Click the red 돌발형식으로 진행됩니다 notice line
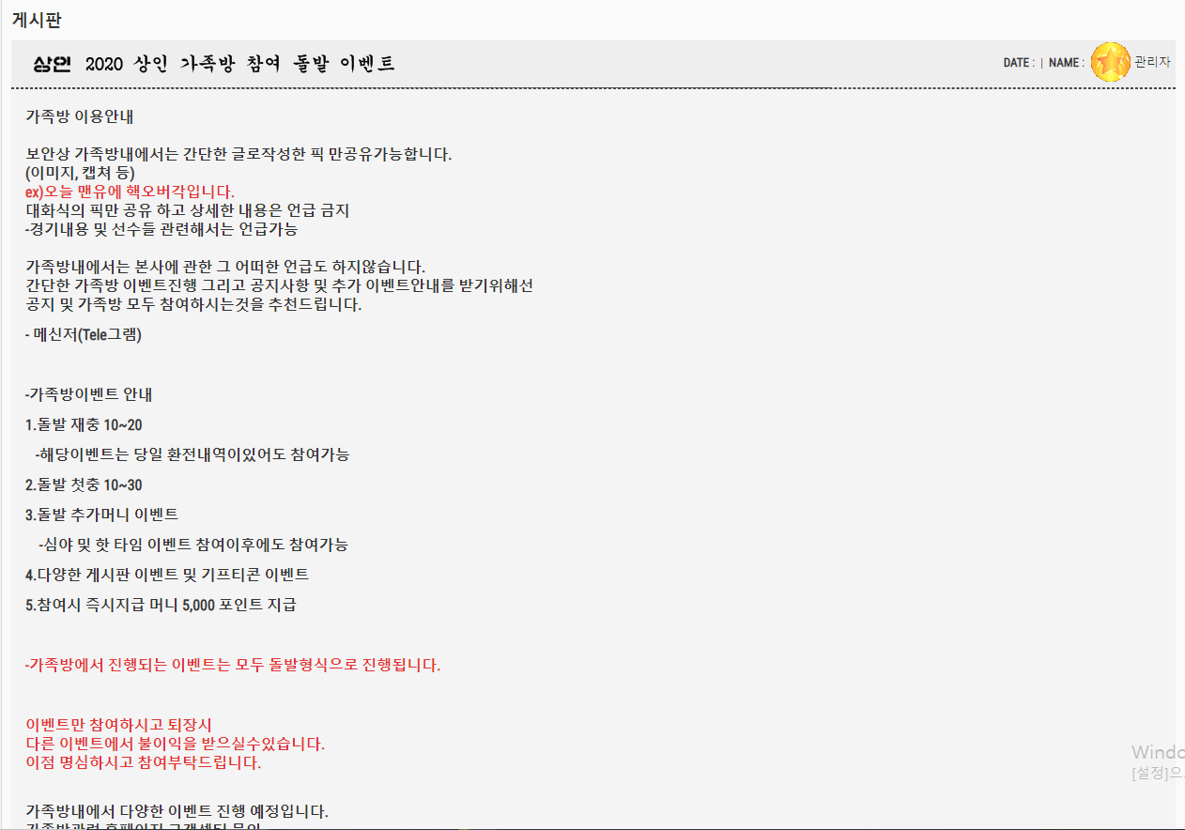 (233, 665)
